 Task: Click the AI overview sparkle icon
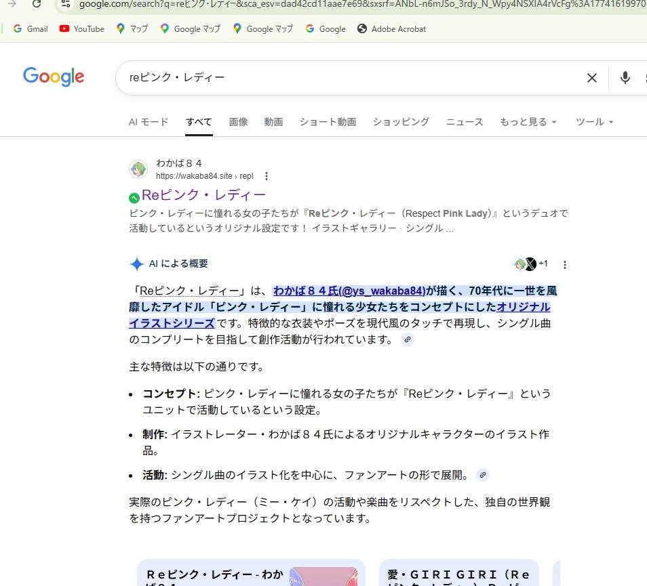click(x=136, y=264)
